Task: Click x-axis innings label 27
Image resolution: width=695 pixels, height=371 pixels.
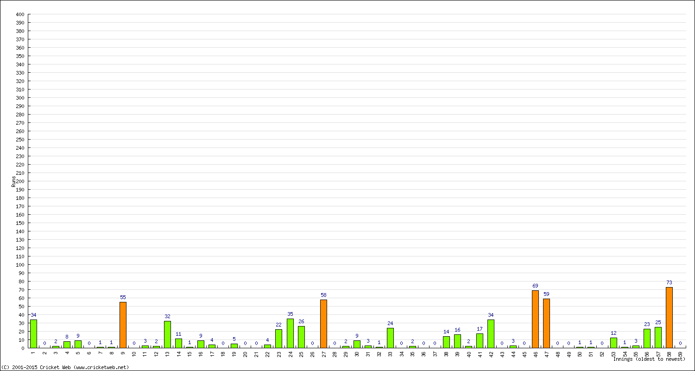Action: coord(323,354)
